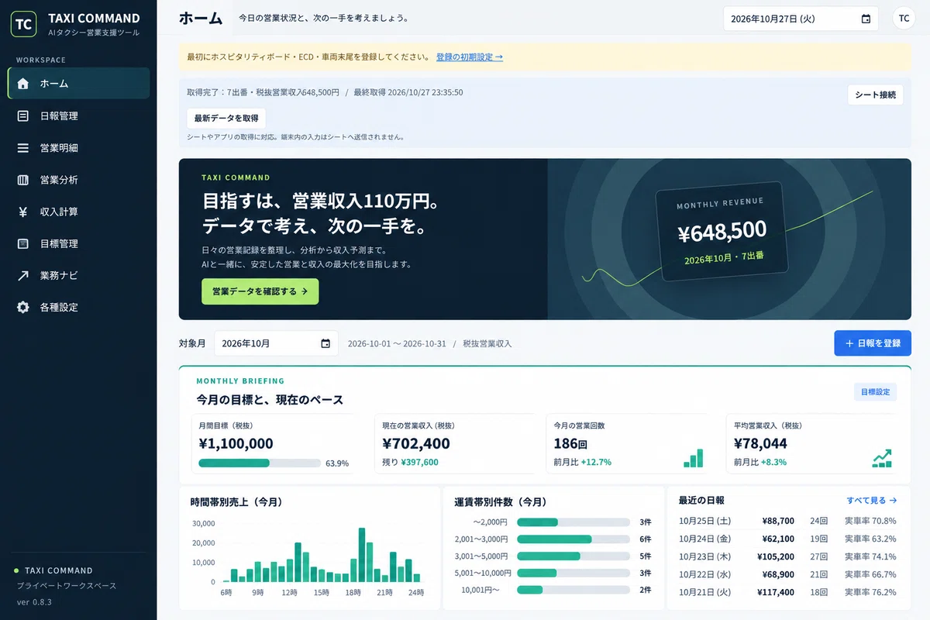This screenshot has height=620, width=930.
Task: Click the 〜2,000円 fare bar
Action: click(573, 522)
